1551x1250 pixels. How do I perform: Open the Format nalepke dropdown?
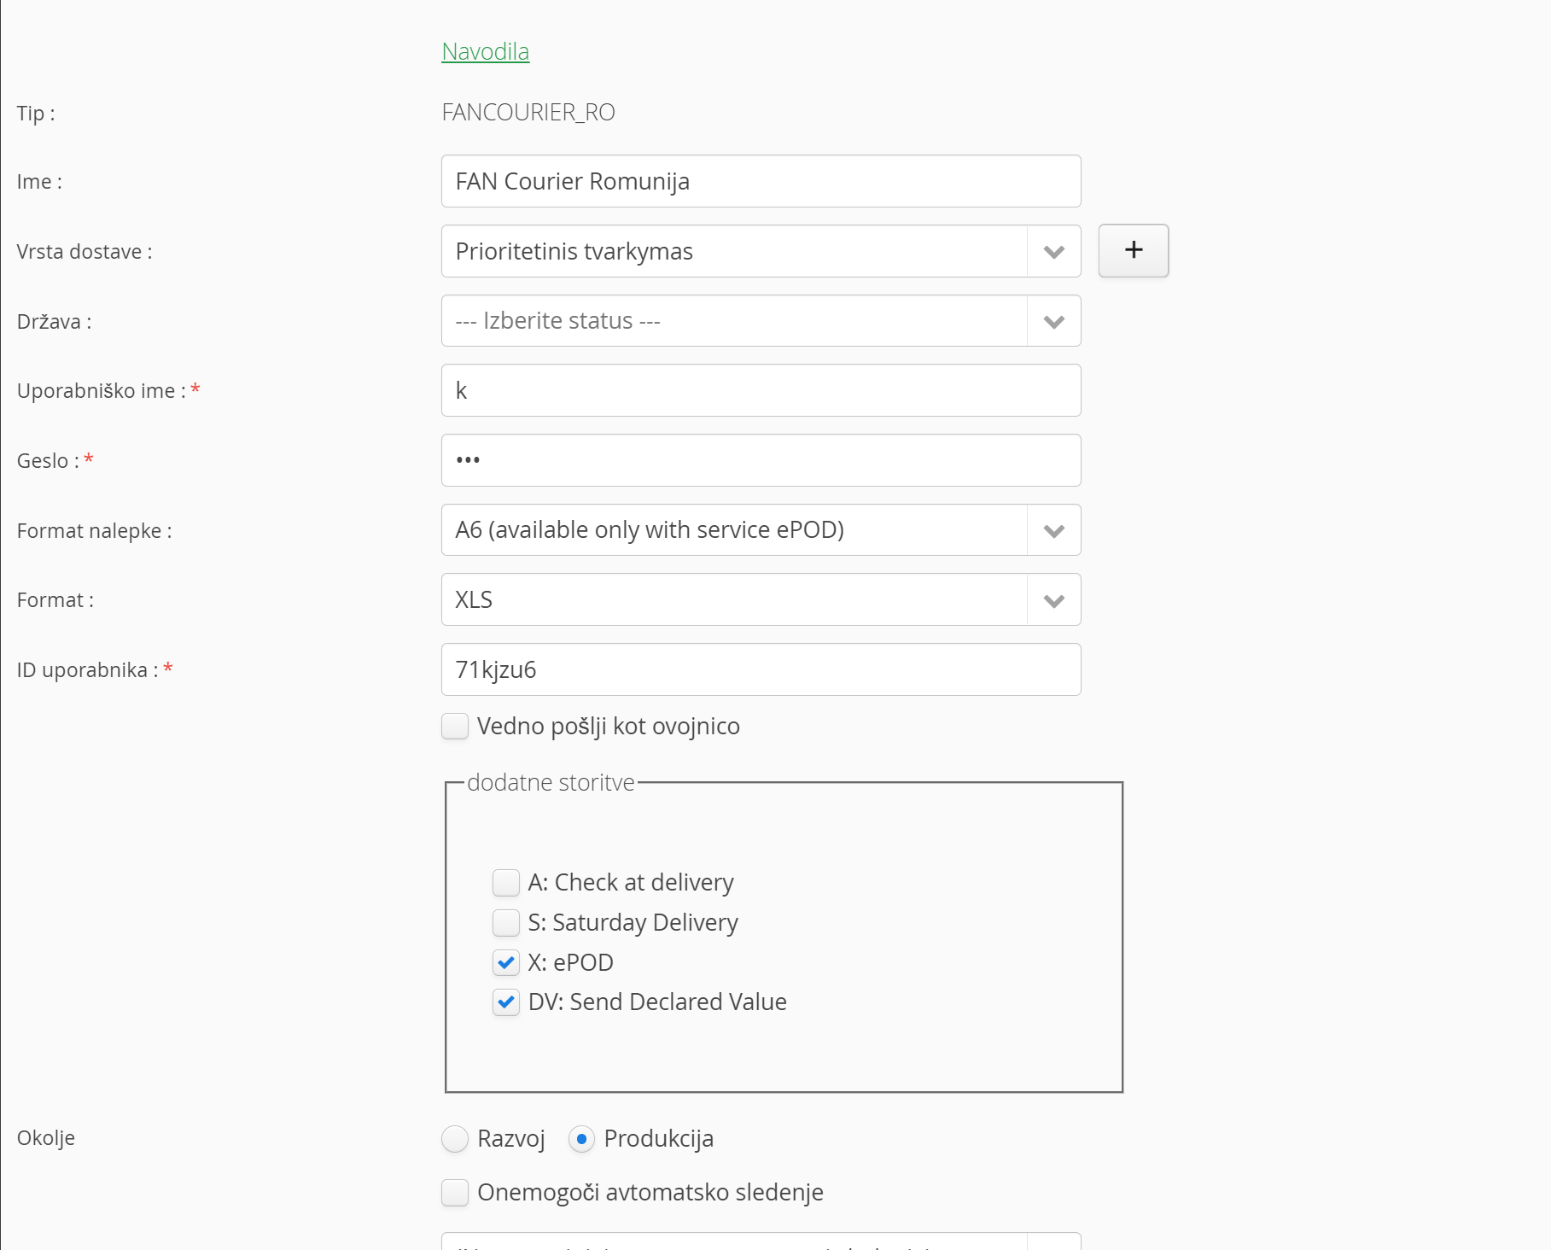(761, 529)
